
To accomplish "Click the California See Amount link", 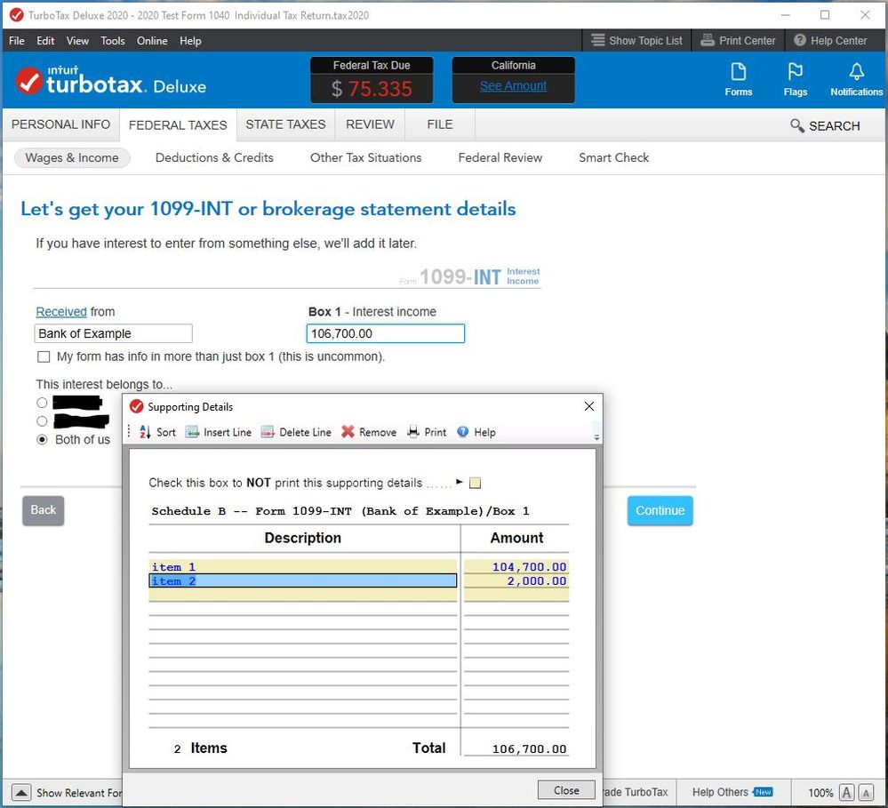I will [x=513, y=85].
